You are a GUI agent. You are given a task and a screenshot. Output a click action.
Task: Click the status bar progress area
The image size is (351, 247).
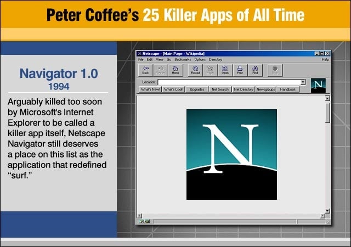coord(224,221)
